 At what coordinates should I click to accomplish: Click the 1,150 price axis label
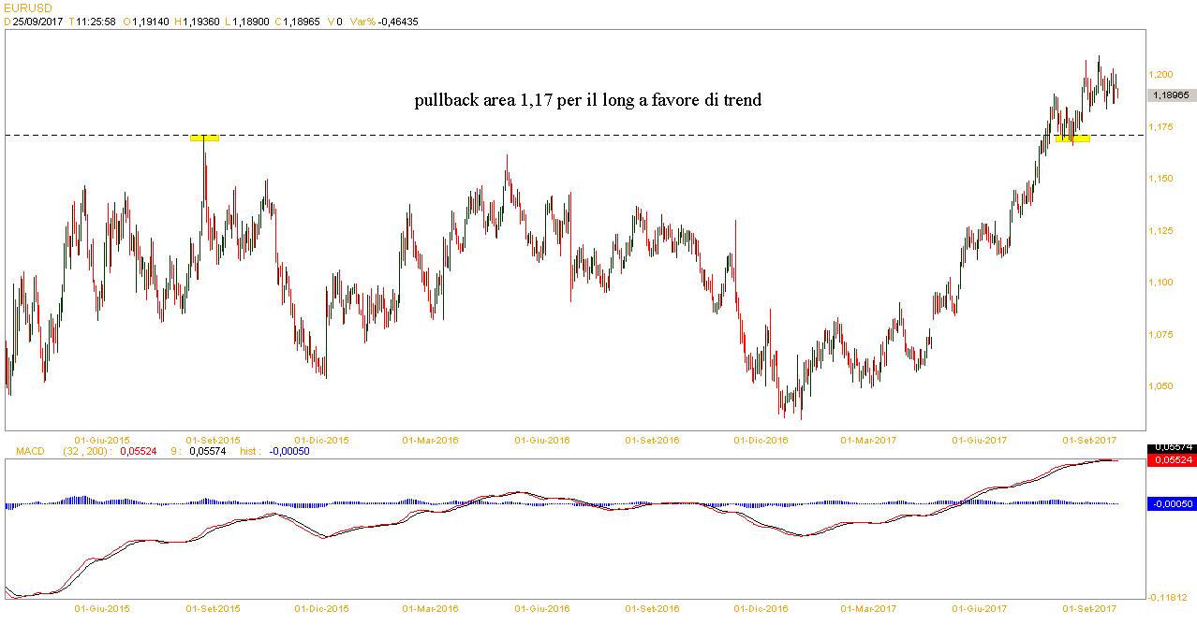[x=1161, y=178]
